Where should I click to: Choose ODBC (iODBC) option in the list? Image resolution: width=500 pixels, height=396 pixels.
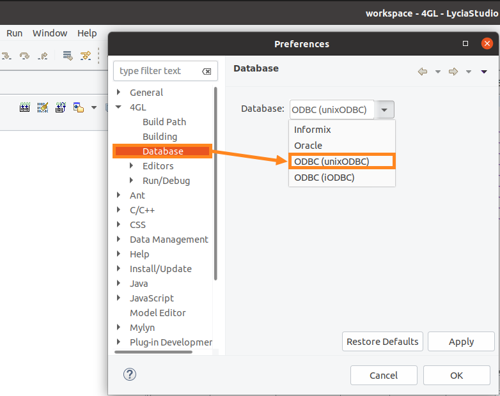(324, 178)
